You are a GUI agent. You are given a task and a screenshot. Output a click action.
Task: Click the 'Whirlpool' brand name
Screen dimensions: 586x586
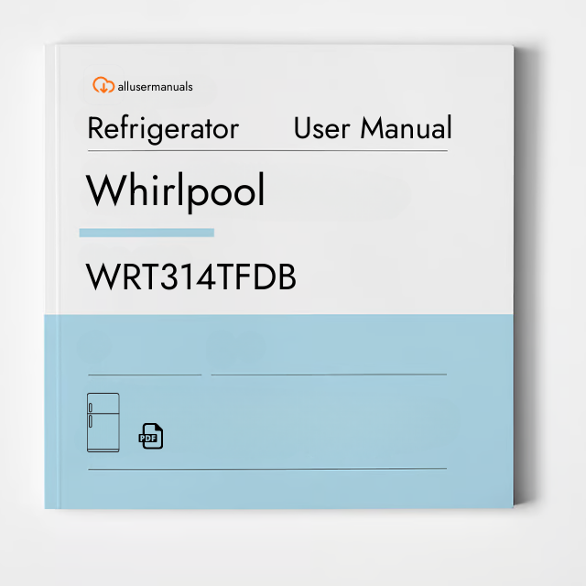(175, 191)
